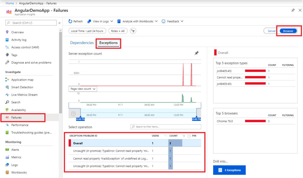Click the 3 Exceptions drill-in button
The image size is (303, 178).
tap(229, 170)
